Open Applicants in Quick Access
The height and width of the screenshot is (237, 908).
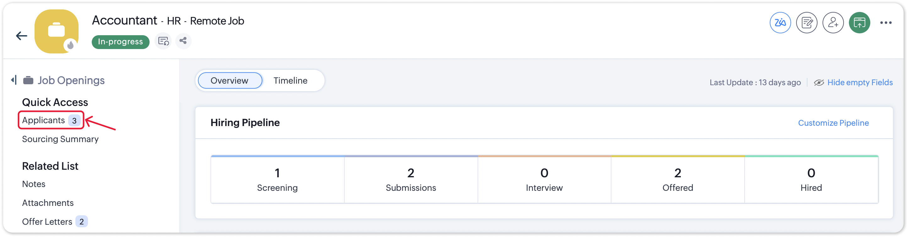click(44, 120)
